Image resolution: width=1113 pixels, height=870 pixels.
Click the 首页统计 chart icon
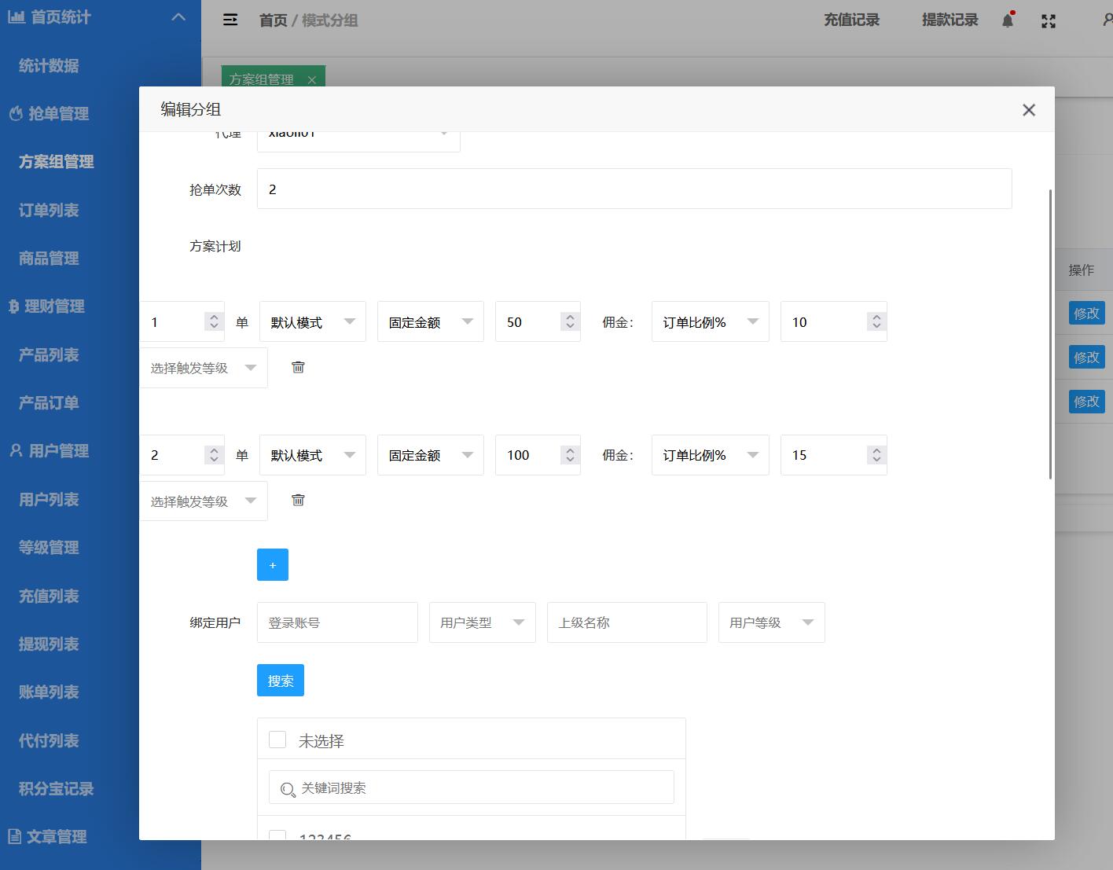[16, 17]
